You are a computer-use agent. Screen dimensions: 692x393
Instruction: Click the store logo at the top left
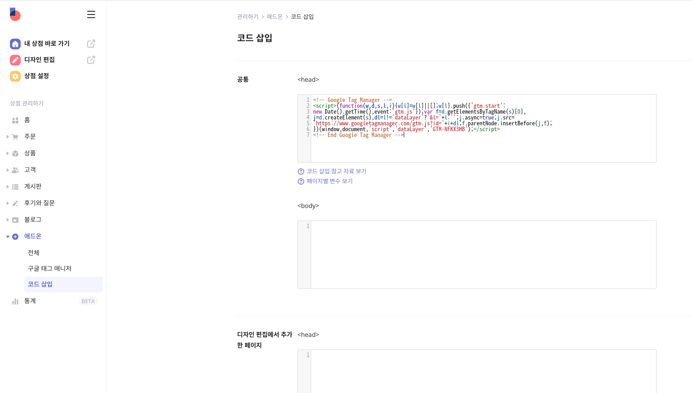pos(15,14)
